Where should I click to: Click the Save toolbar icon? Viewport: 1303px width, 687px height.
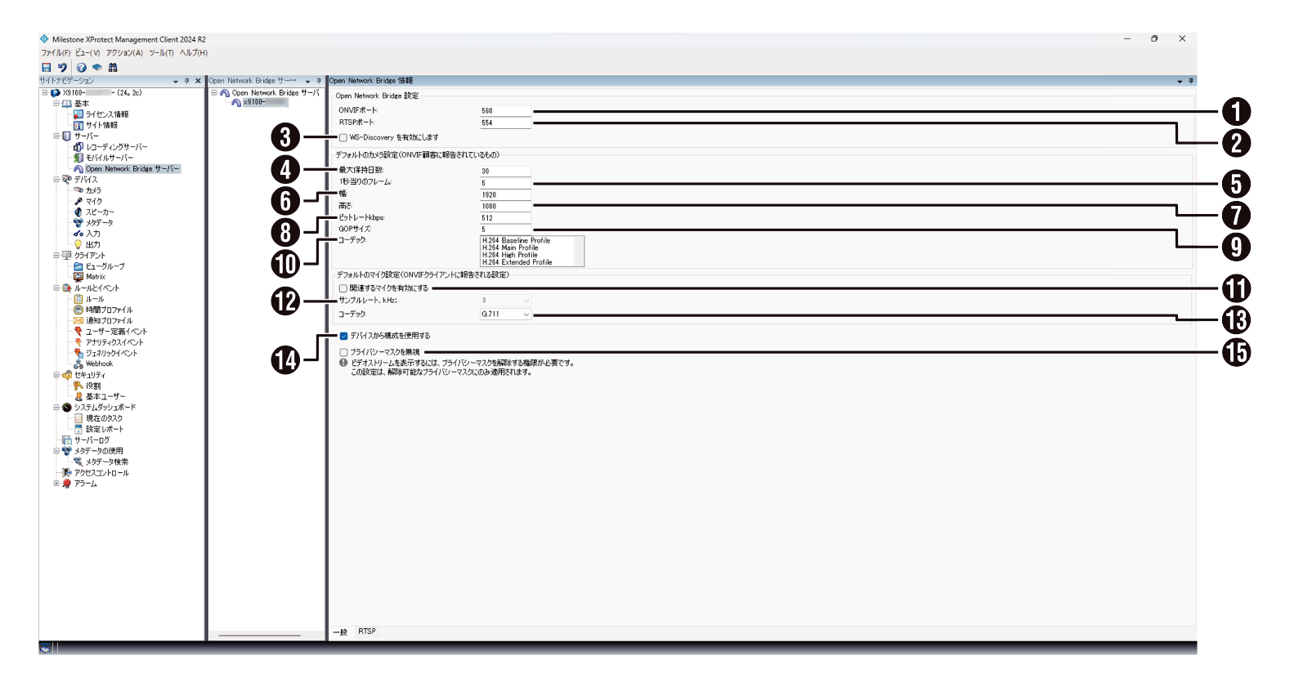coord(46,68)
